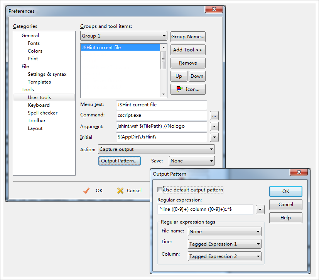The height and width of the screenshot is (280, 319).
Task: Select the User tools category
Action: [44, 97]
